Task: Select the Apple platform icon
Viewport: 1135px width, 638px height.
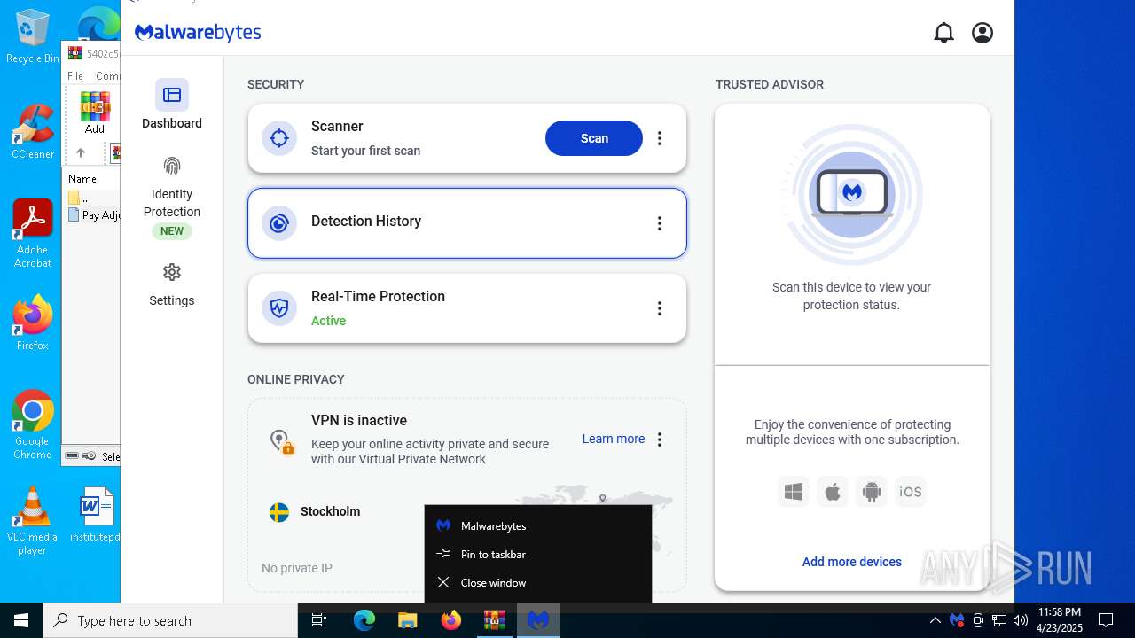Action: coord(833,492)
